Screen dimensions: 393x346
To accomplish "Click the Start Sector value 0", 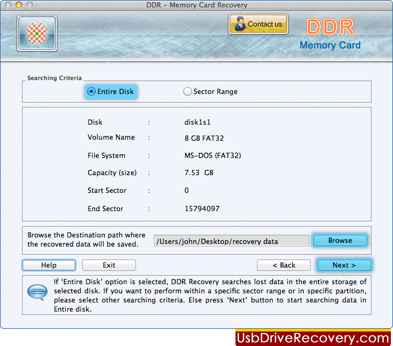I will [187, 190].
